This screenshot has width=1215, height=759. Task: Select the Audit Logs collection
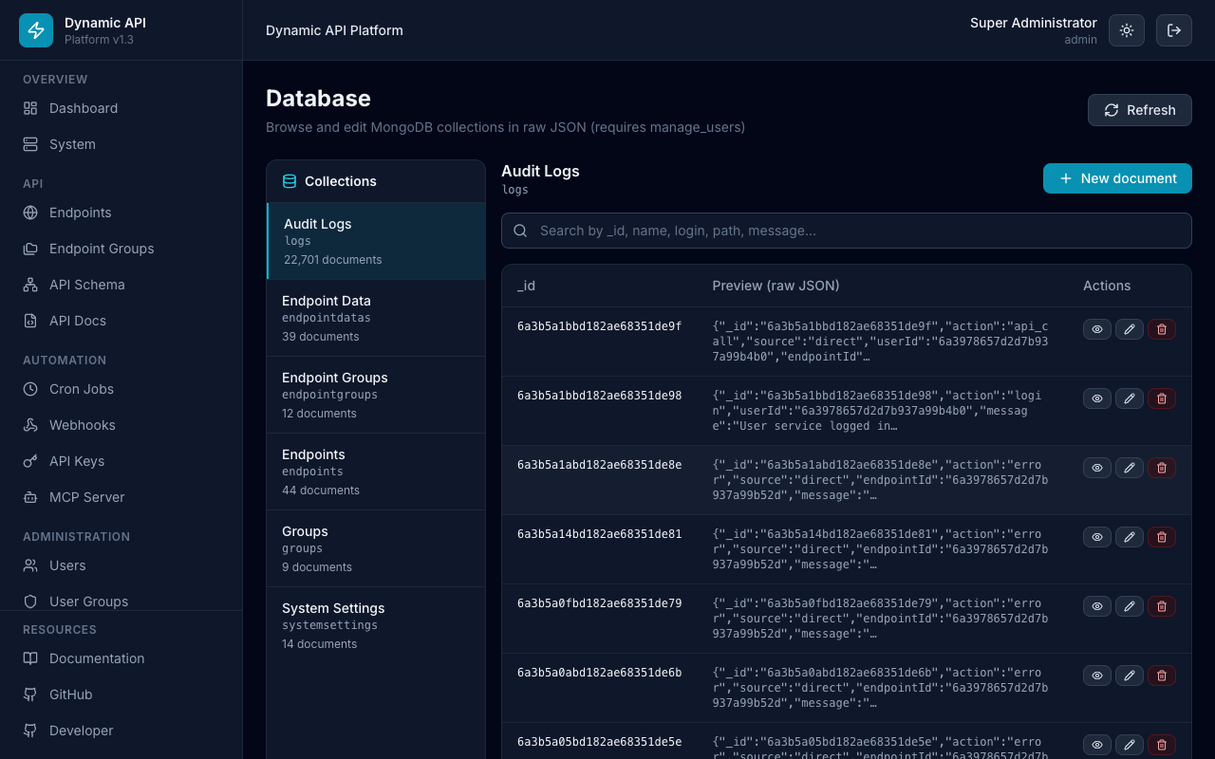tap(376, 241)
